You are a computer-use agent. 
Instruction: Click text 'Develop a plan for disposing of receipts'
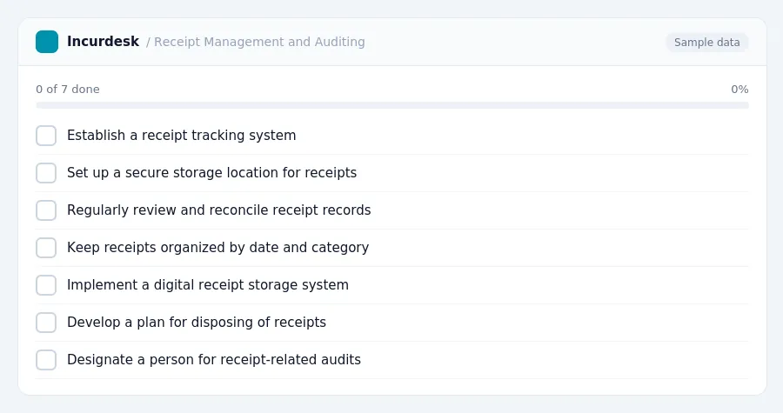tap(197, 323)
